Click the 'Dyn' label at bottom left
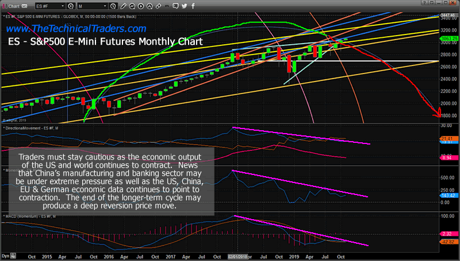Image resolution: width=460 pixels, height=261 pixels. click(x=6, y=256)
